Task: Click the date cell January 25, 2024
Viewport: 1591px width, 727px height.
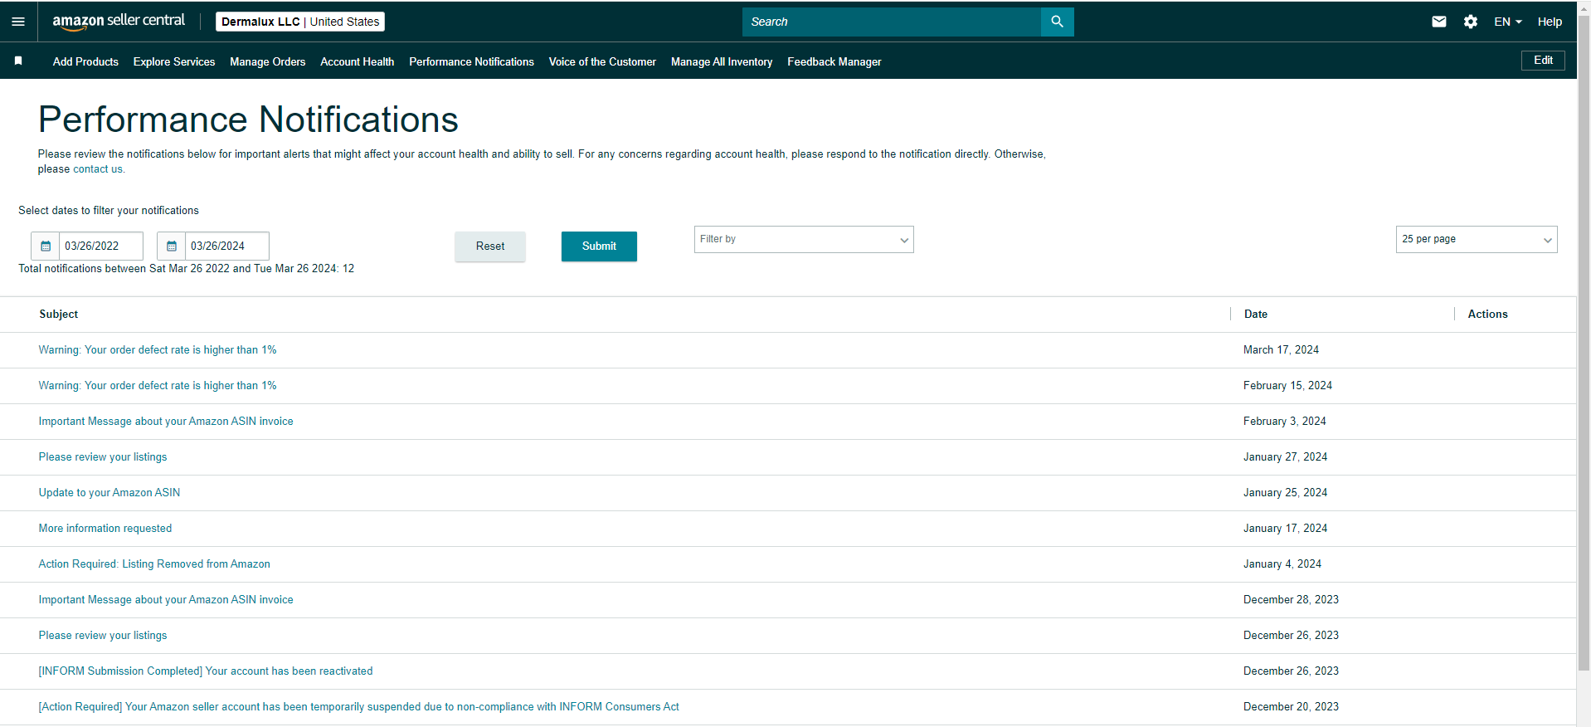Action: (x=1285, y=493)
